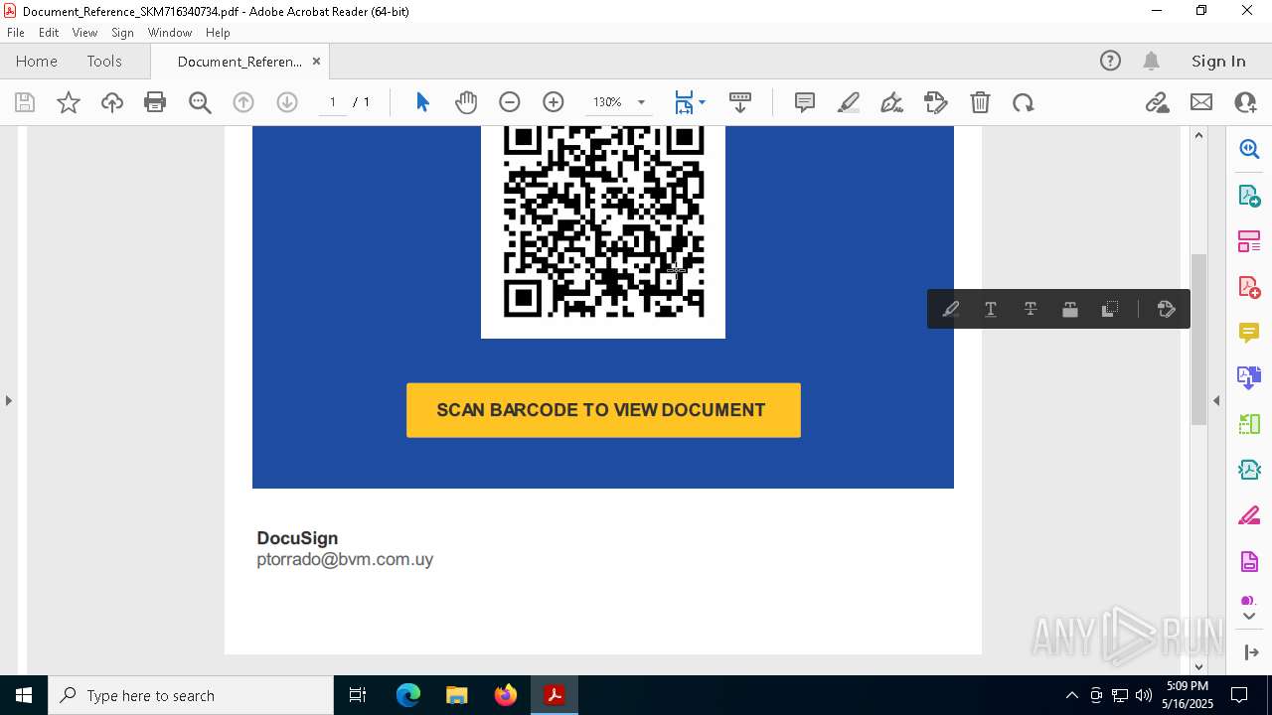The width and height of the screenshot is (1272, 715).
Task: View notifications bell icon
Action: [1151, 61]
